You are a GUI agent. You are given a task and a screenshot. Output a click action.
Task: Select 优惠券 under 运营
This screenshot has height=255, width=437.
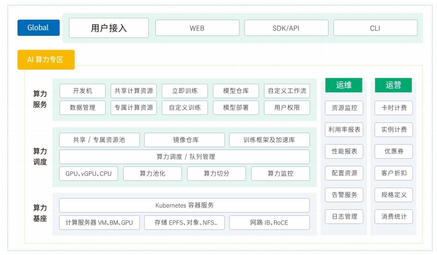(393, 151)
